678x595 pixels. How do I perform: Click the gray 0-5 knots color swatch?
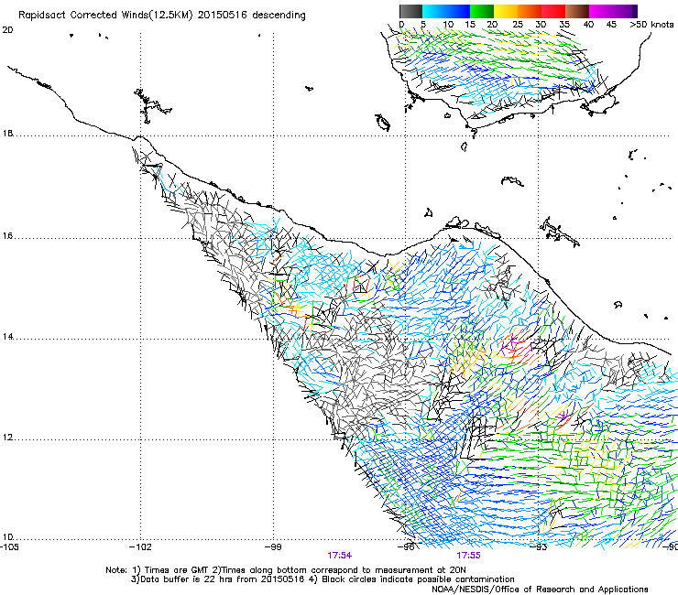click(x=410, y=11)
